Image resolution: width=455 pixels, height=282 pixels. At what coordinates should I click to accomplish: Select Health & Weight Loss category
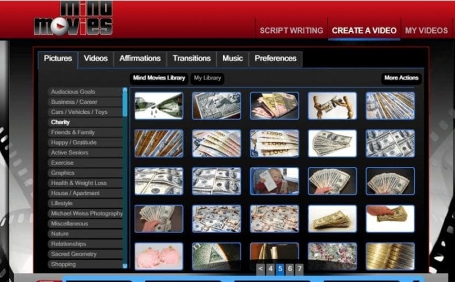(85, 183)
